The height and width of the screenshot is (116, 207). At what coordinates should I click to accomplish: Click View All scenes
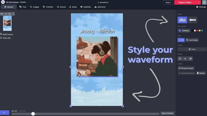(5, 38)
